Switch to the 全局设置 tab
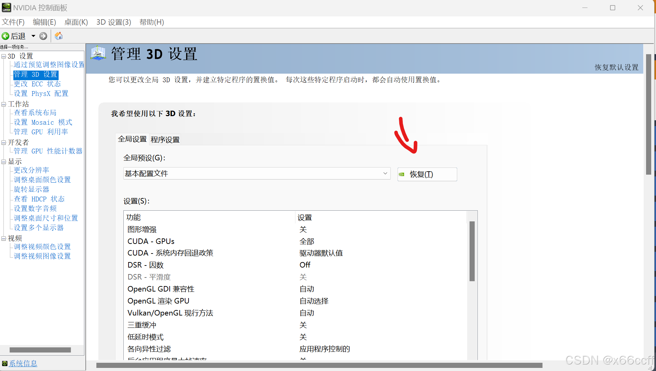 click(132, 139)
